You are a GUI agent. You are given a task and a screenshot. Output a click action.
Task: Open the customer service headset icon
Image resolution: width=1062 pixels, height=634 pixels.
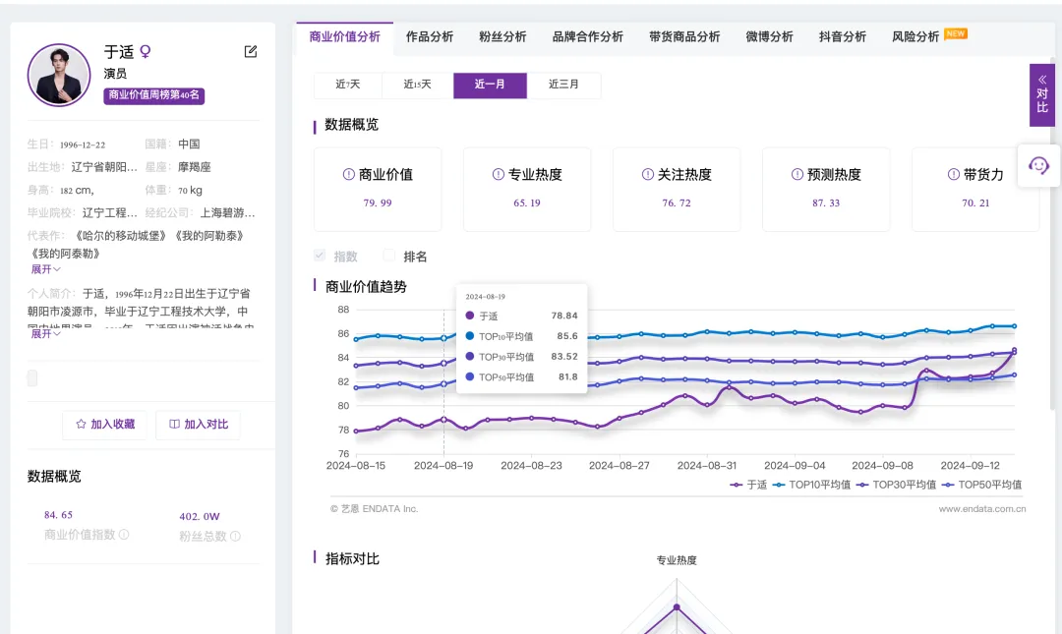point(1038,165)
